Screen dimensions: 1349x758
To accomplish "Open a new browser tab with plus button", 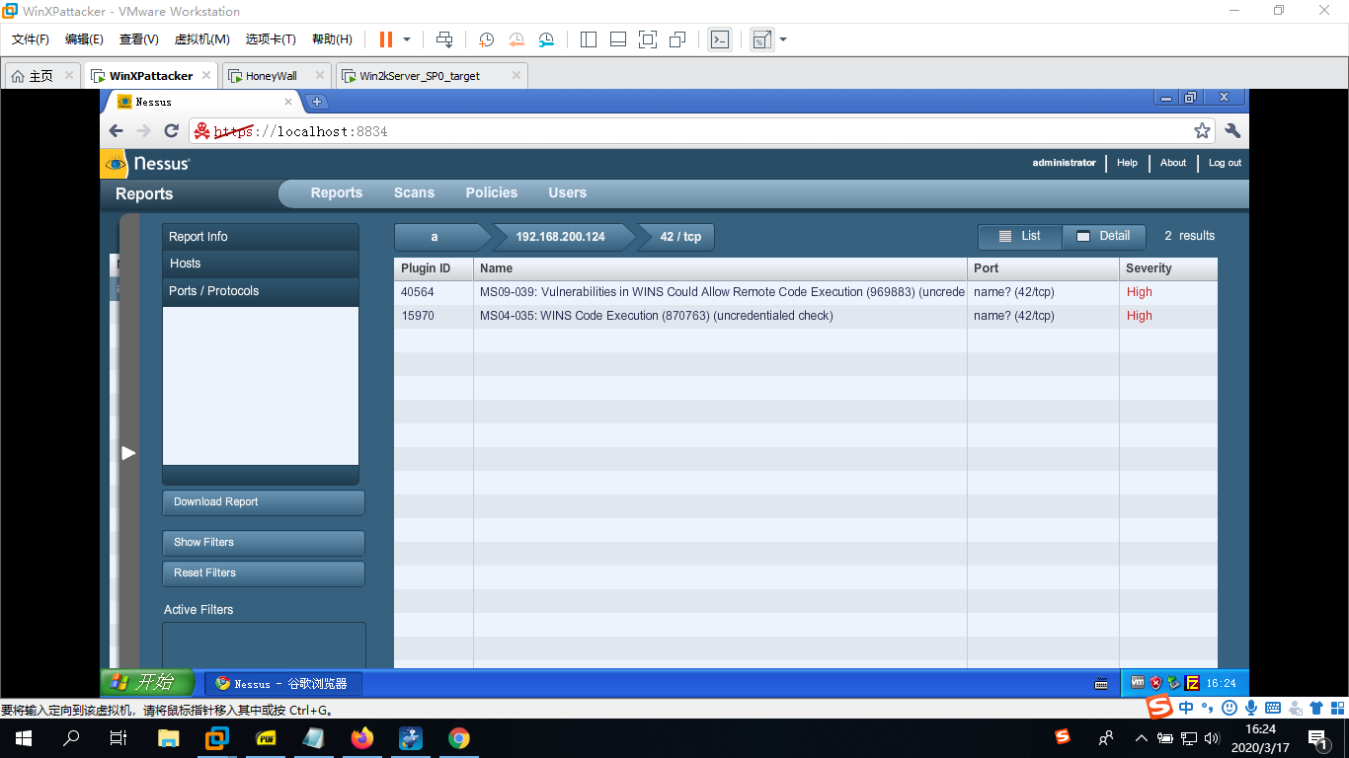I will 316,102.
